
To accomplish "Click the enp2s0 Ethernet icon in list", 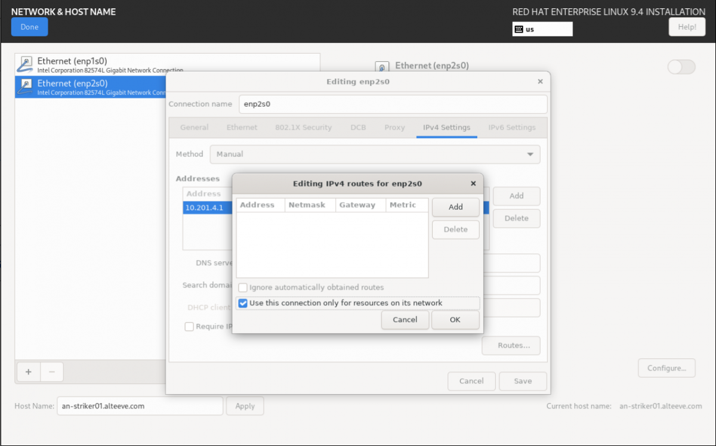I will [26, 87].
